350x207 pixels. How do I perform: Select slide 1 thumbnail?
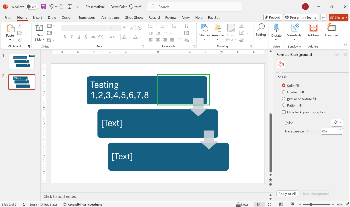pos(22,62)
